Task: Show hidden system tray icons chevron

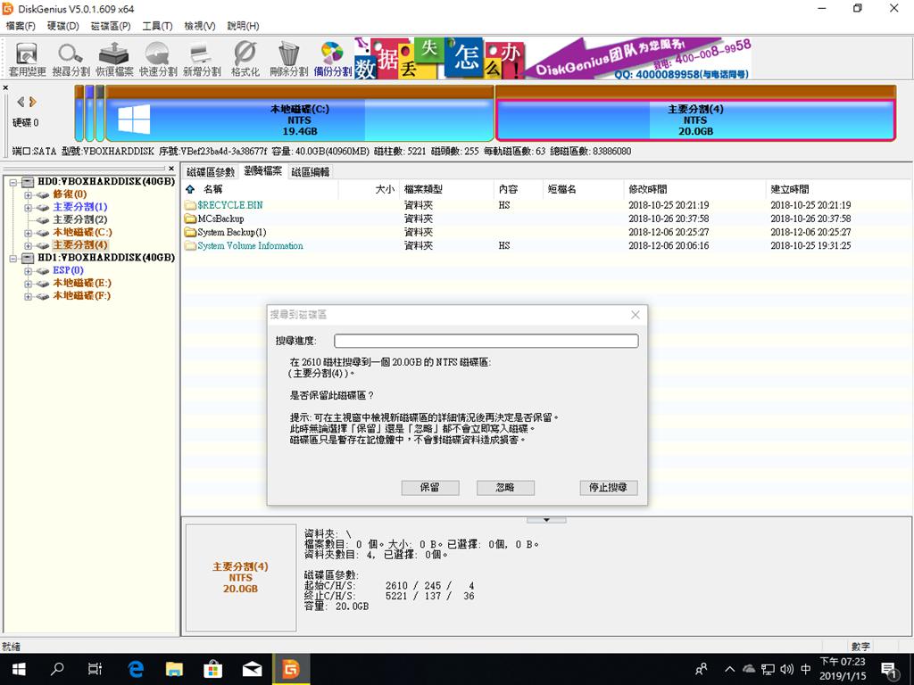Action: (729, 669)
